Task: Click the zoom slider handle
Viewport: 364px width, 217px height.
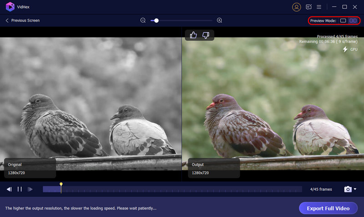Action: point(157,20)
